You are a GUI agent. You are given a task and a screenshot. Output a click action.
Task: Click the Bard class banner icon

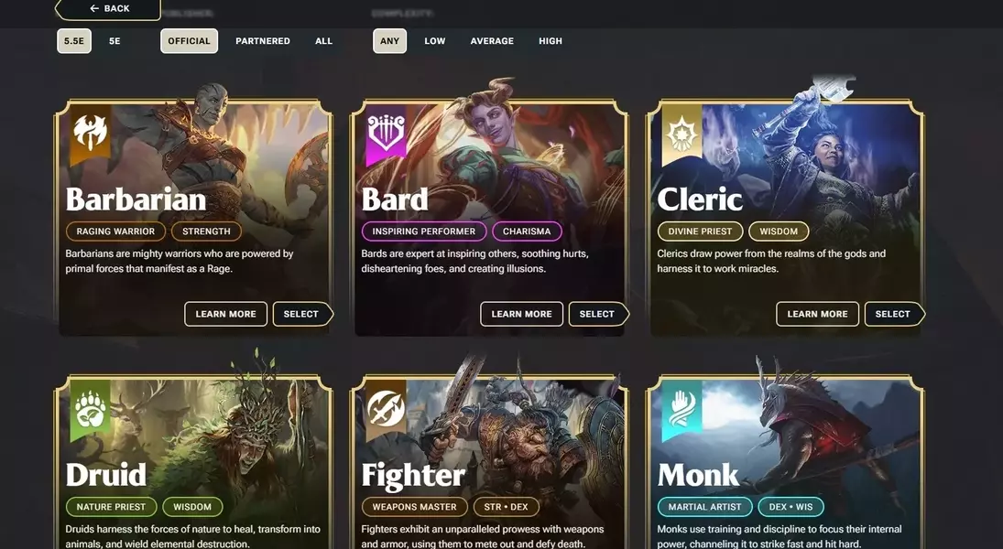386,134
